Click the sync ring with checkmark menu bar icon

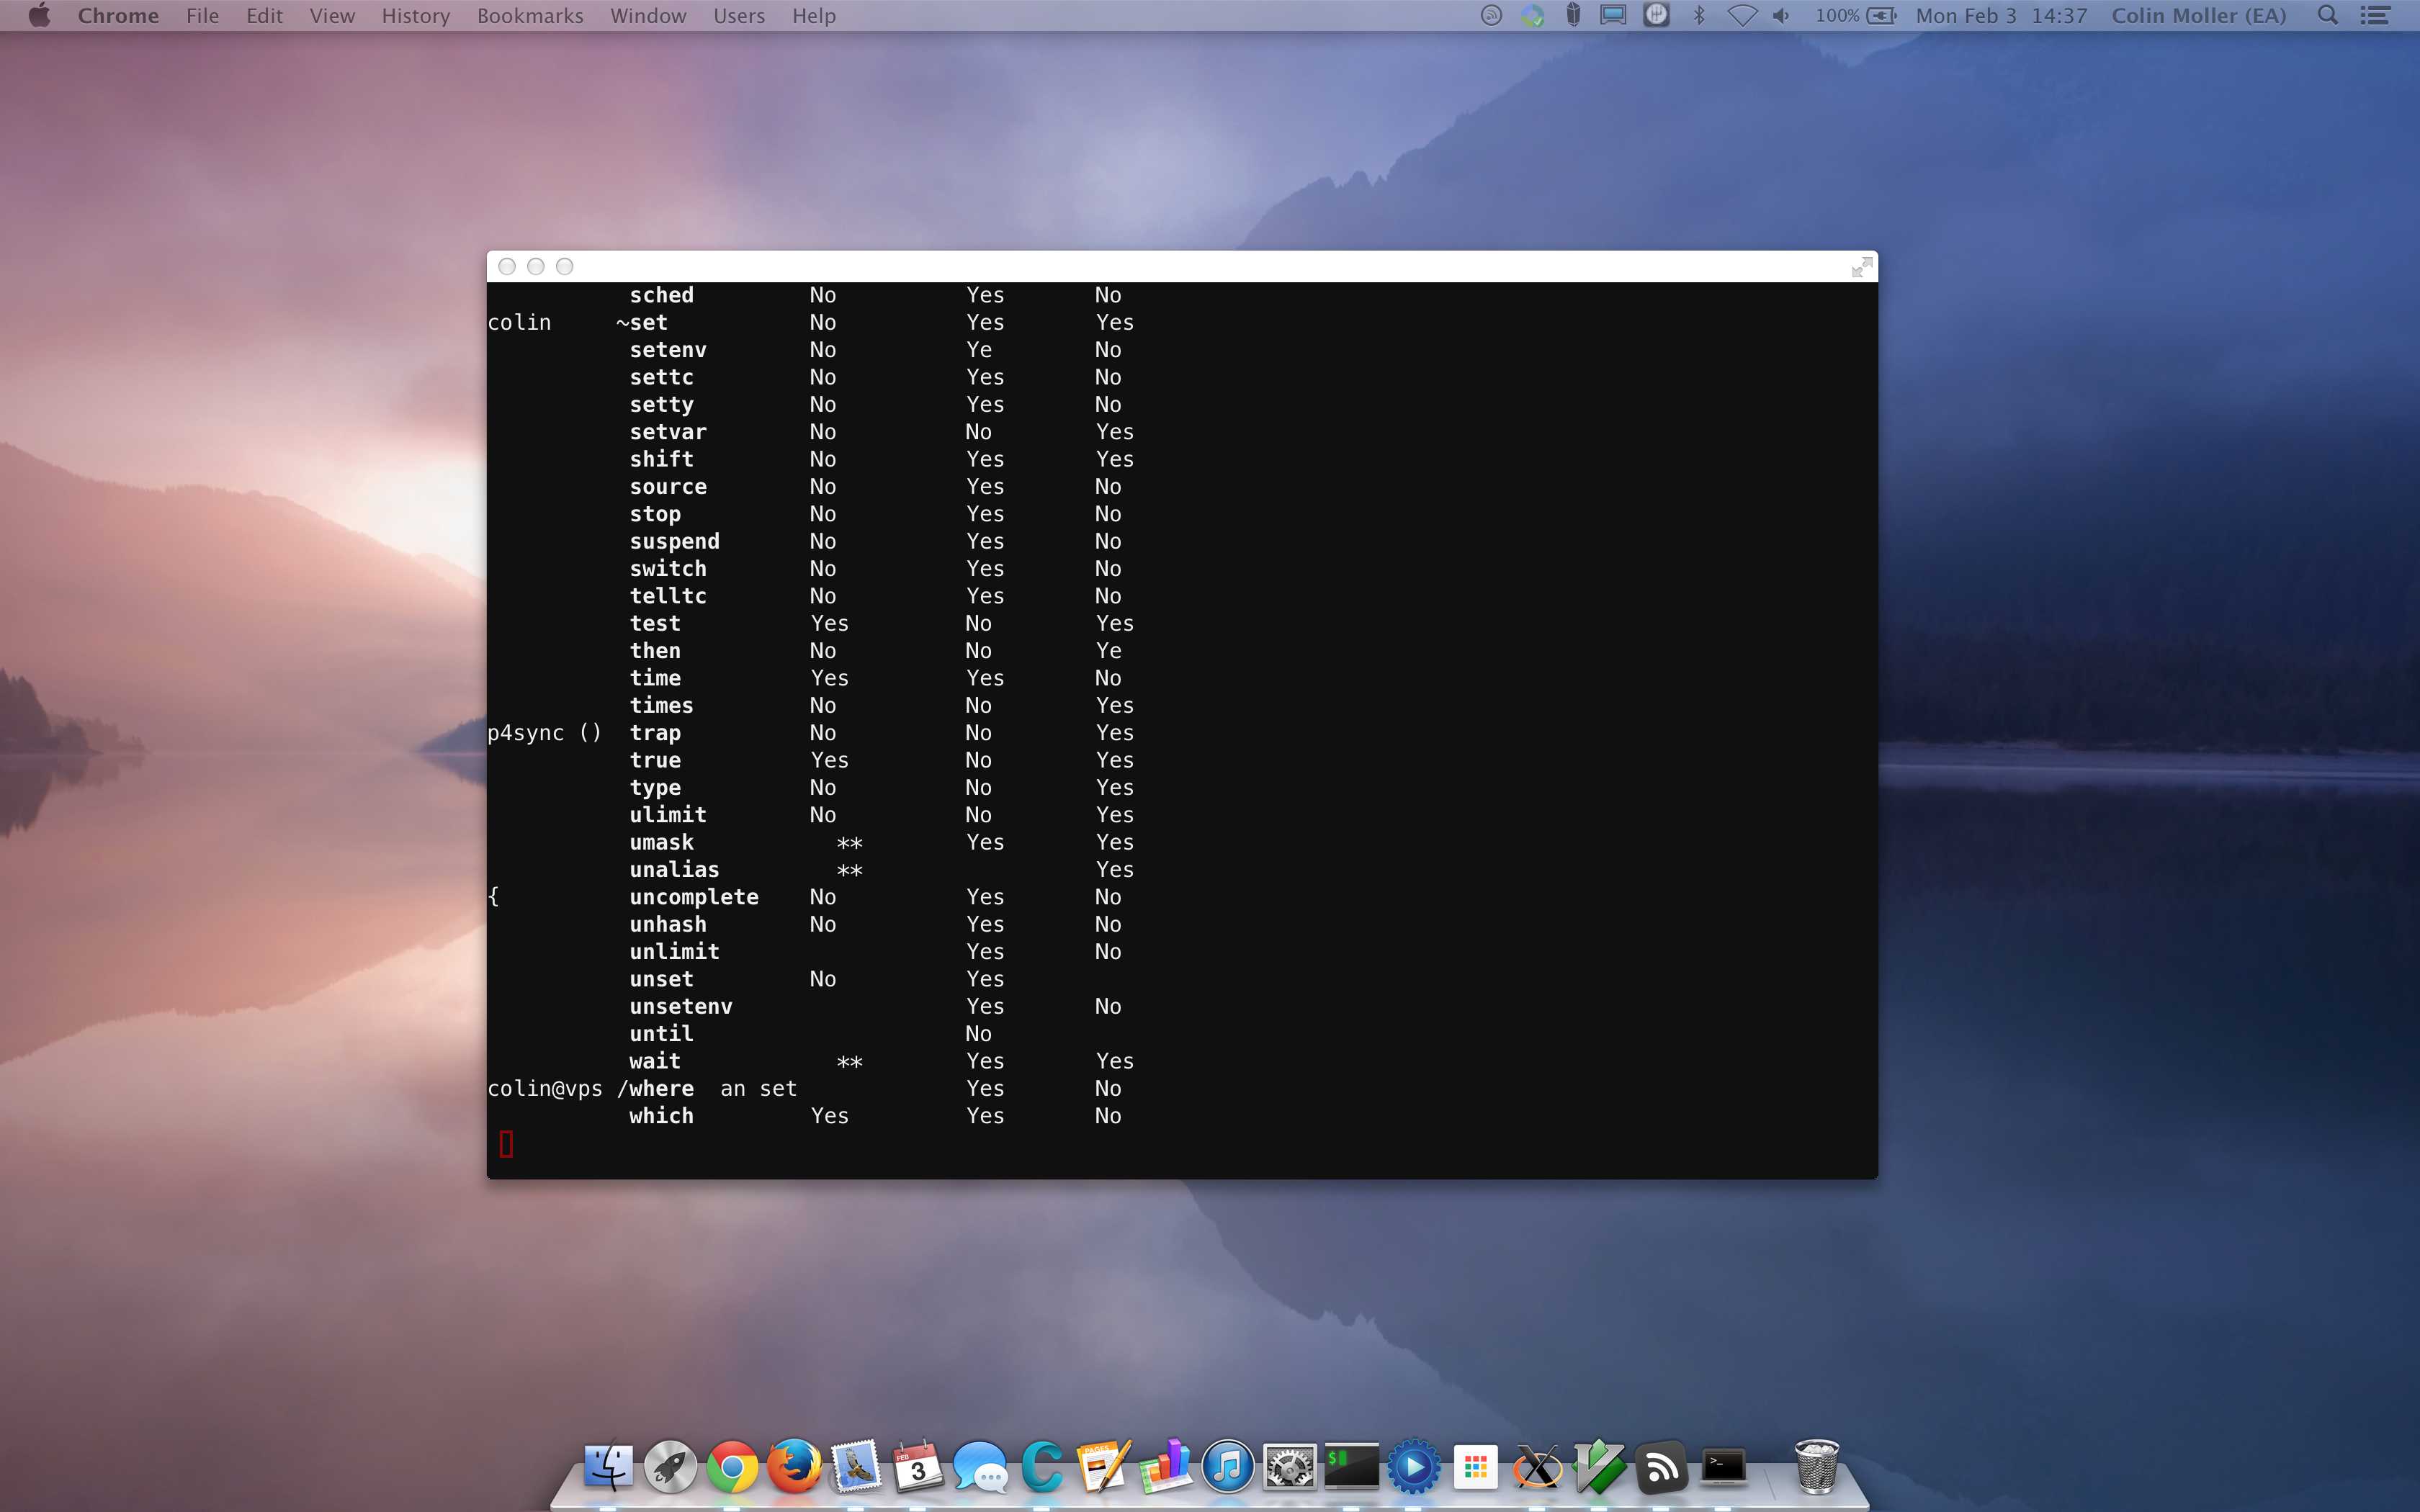click(x=1533, y=15)
